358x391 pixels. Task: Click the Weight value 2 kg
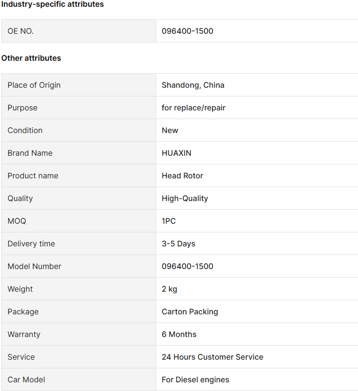click(x=170, y=289)
